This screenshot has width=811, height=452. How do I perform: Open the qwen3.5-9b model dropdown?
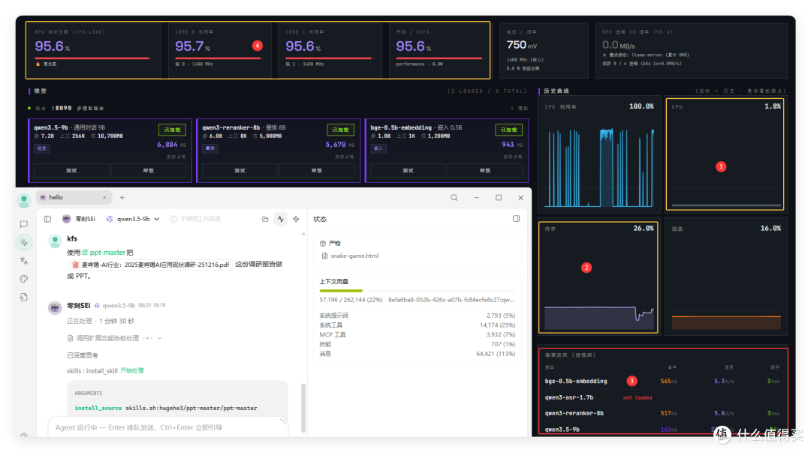[133, 219]
